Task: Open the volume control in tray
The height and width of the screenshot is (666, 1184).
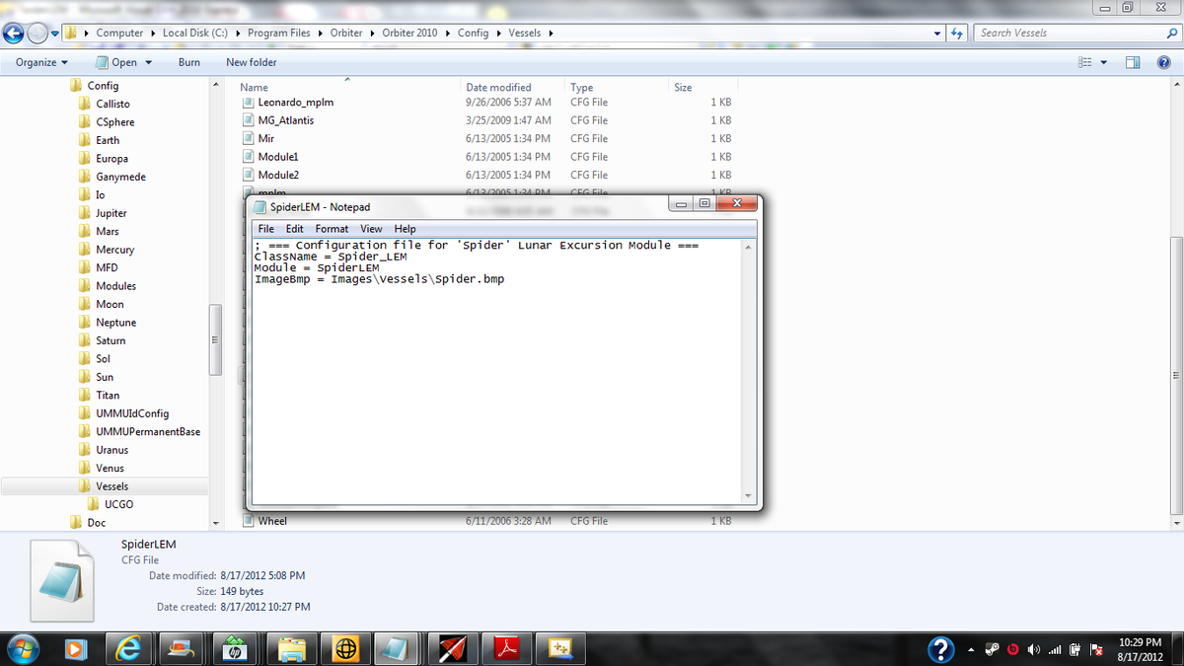Action: (1034, 649)
